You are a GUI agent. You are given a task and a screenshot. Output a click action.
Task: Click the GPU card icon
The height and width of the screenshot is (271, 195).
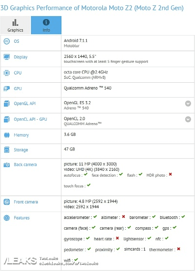(6, 89)
